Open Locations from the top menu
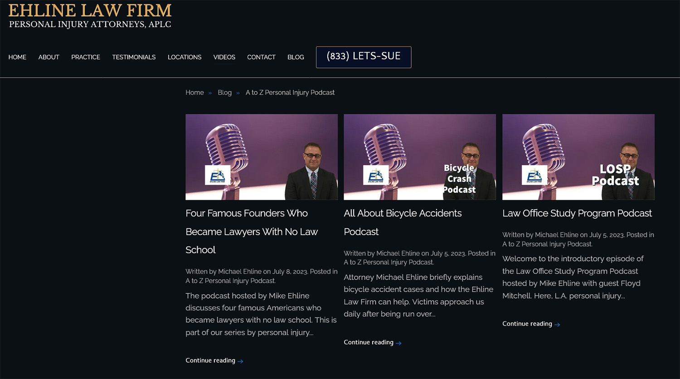This screenshot has width=680, height=379. pyautogui.click(x=185, y=57)
